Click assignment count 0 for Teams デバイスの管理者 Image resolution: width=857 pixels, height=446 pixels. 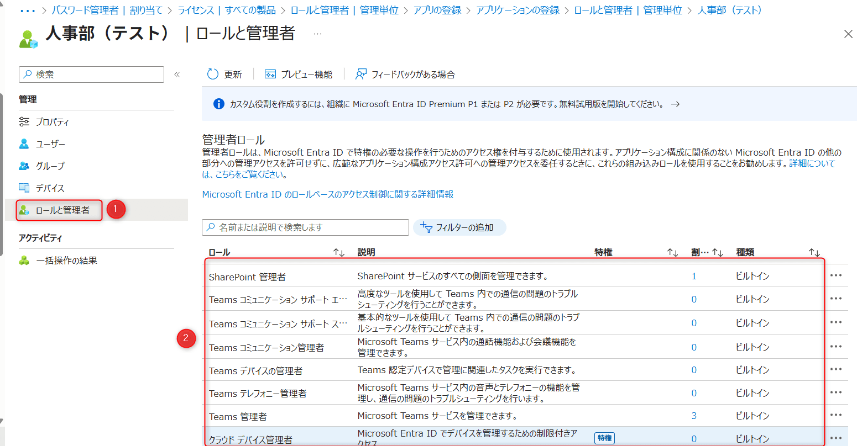694,370
